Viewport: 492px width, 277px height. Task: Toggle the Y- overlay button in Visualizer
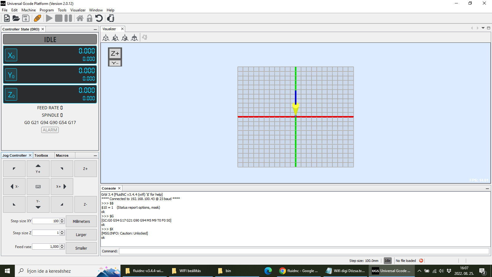click(115, 63)
